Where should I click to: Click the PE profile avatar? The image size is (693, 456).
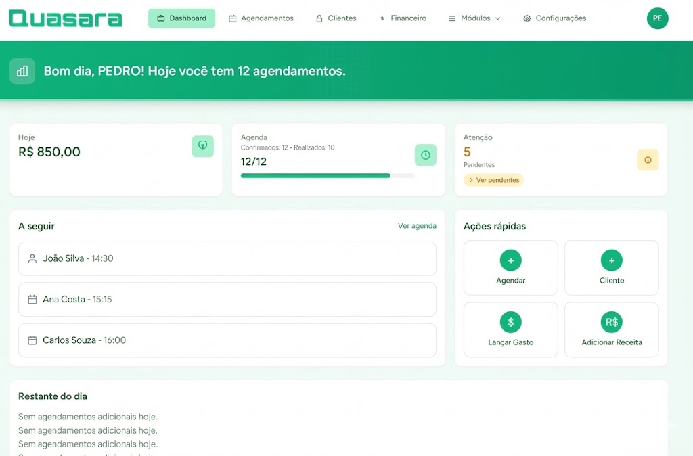pyautogui.click(x=657, y=18)
